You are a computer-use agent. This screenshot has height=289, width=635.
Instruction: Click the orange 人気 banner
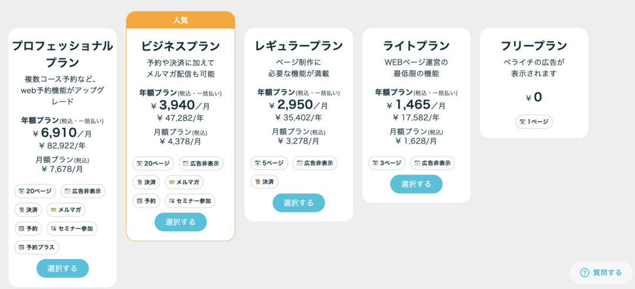point(181,20)
